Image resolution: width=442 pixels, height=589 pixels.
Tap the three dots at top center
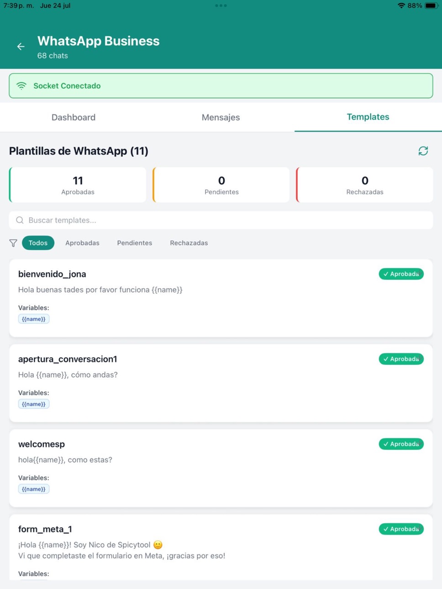[x=221, y=5]
